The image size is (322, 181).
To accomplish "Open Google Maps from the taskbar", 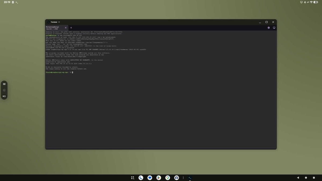I will [167, 178].
